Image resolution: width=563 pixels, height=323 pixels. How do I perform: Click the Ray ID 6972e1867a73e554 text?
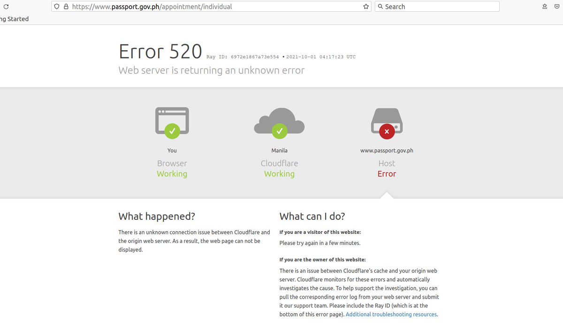point(243,57)
